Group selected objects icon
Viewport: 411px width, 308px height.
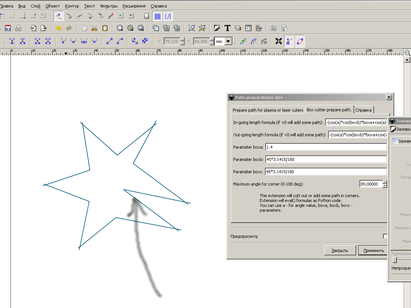pyautogui.click(x=192, y=28)
